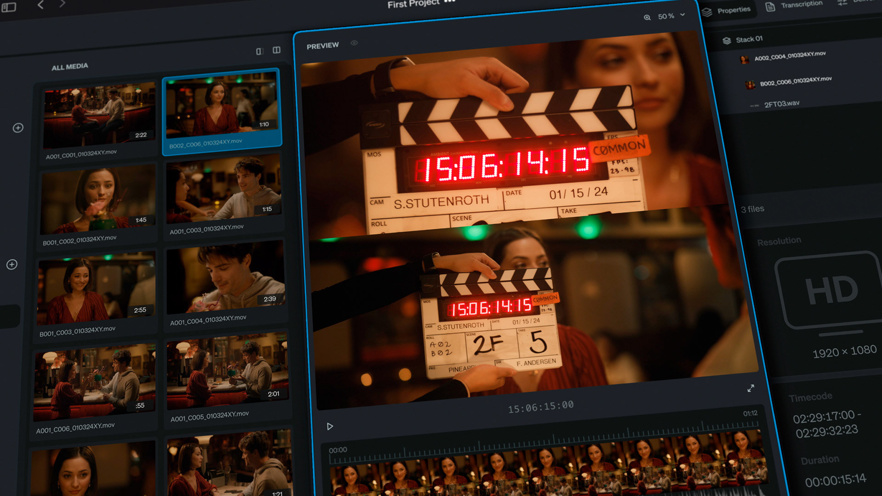Click the Stack 01 layers icon

click(727, 40)
